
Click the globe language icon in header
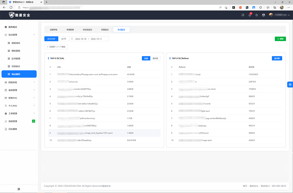[x=263, y=15]
